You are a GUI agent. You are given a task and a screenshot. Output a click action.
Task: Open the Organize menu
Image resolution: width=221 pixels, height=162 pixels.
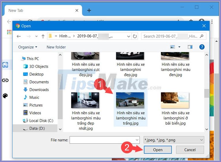click(x=28, y=47)
